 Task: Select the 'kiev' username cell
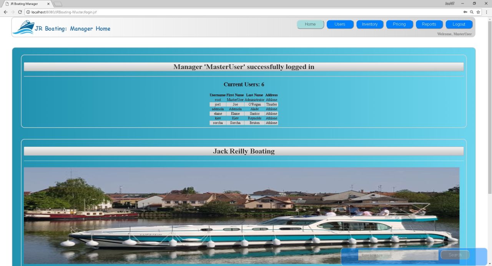click(x=218, y=118)
